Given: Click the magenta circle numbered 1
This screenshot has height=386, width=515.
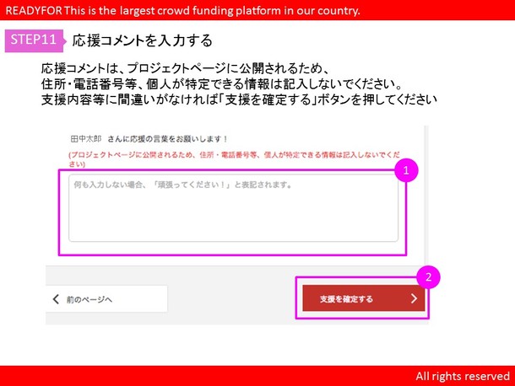Looking at the screenshot, I should tap(405, 171).
